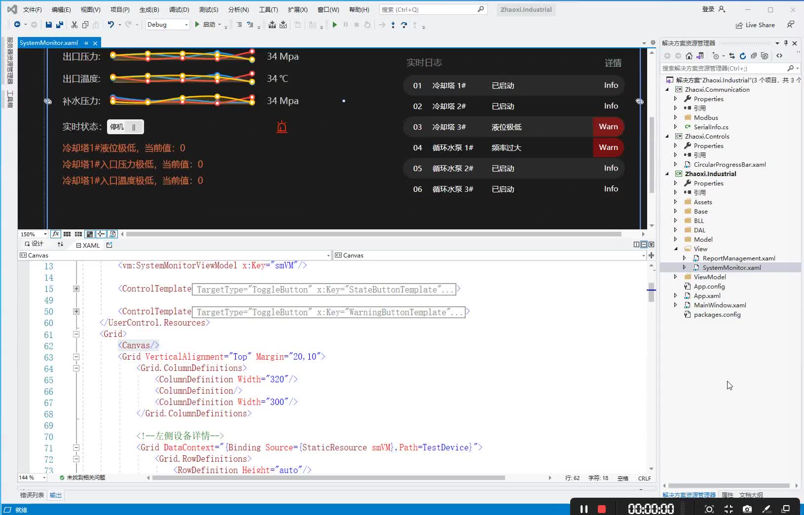Viewport: 804px width, 515px height.
Task: Expand the collapsed WarningButtonTemplate ControlTemplate
Action: click(76, 312)
